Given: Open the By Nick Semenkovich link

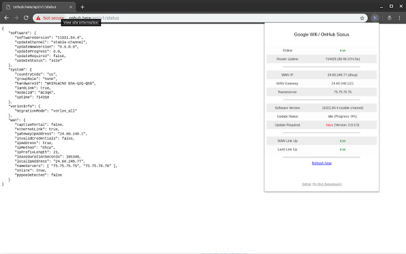Looking at the screenshot, I should click(327, 184).
